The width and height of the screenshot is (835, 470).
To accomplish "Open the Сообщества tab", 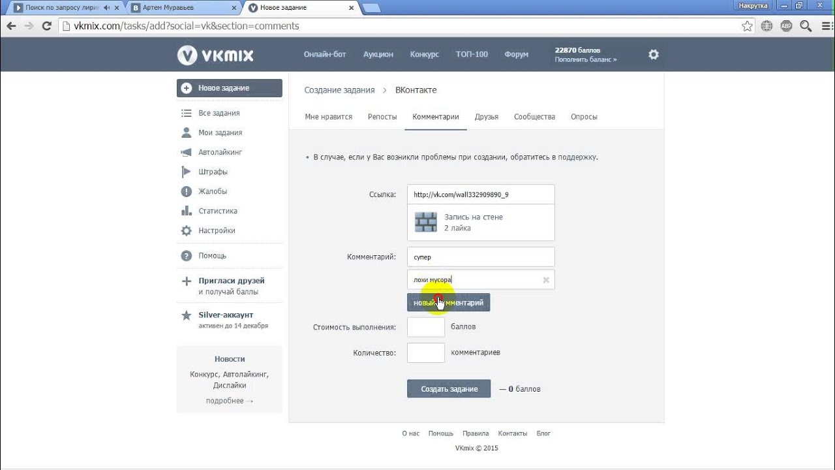I will pos(534,117).
